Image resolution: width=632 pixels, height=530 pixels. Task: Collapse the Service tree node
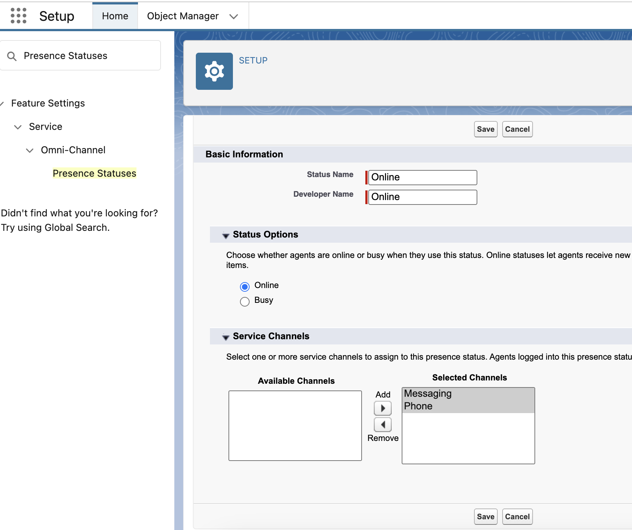tap(17, 127)
